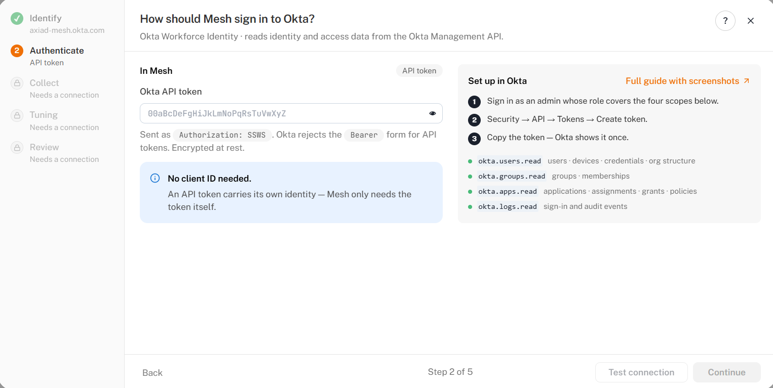Viewport: 773px width, 388px height.
Task: Click the orange step 2 Authenticate badge
Action: coord(17,51)
